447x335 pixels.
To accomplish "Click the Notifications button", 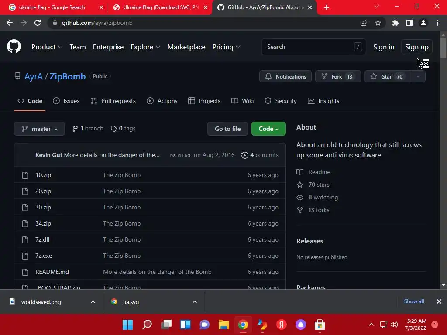I will click(285, 76).
